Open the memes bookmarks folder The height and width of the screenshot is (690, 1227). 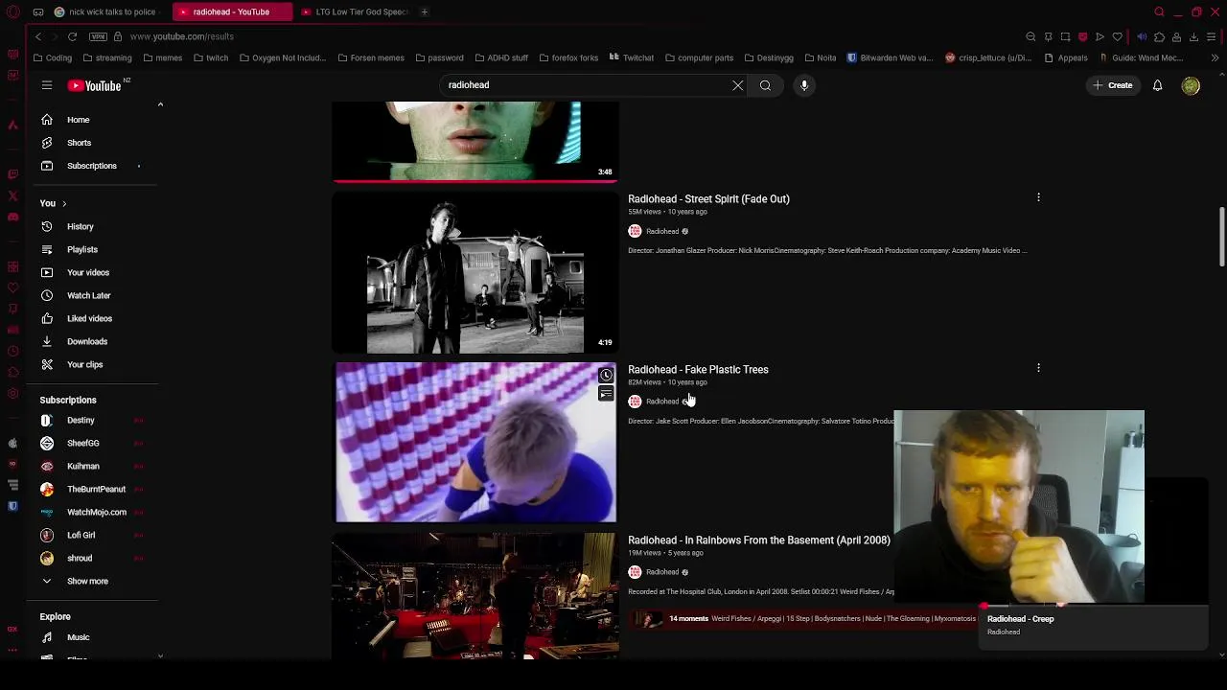[162, 57]
